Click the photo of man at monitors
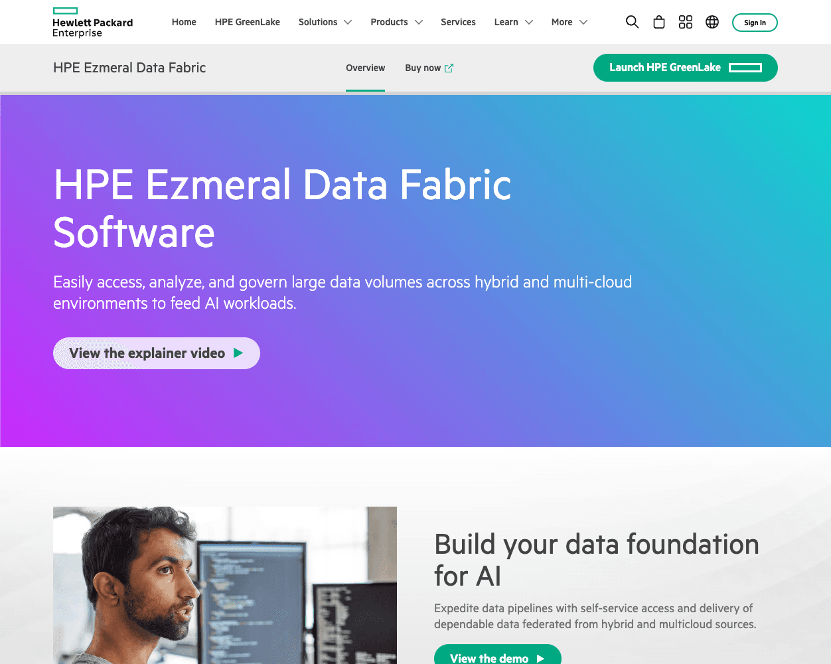This screenshot has width=831, height=664. click(224, 584)
